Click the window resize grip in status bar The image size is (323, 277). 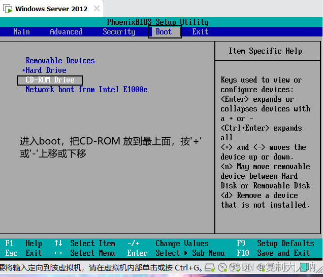[320, 269]
